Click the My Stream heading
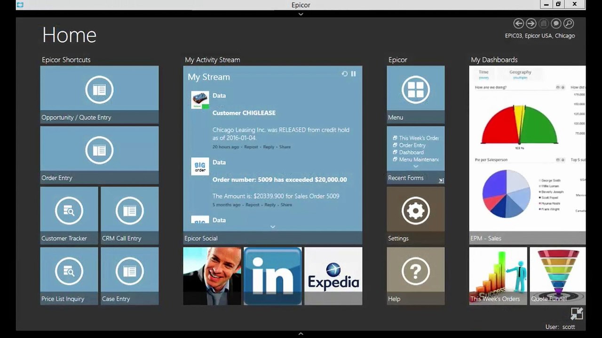The height and width of the screenshot is (338, 602). [x=209, y=77]
